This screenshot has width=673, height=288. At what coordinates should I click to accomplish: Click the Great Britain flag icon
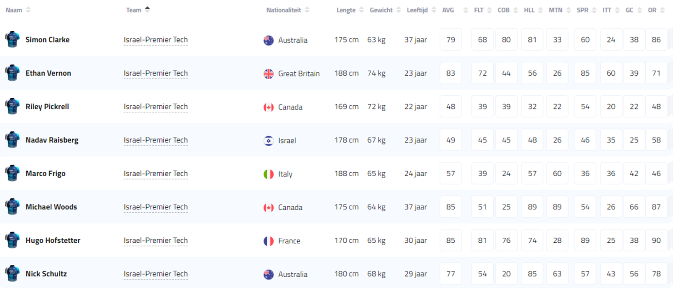(x=269, y=74)
